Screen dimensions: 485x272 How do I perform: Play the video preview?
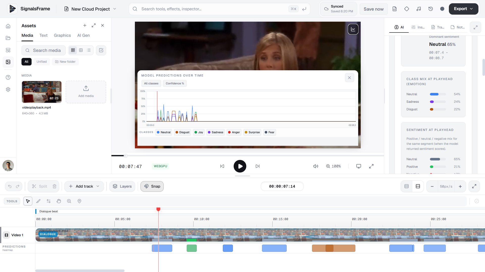pyautogui.click(x=240, y=166)
